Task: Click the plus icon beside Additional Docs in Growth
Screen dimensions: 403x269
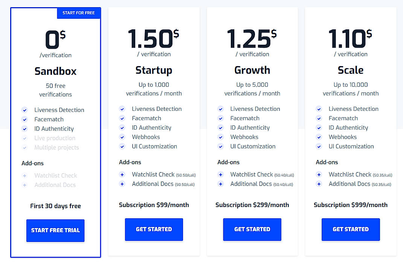Action: [x=220, y=184]
